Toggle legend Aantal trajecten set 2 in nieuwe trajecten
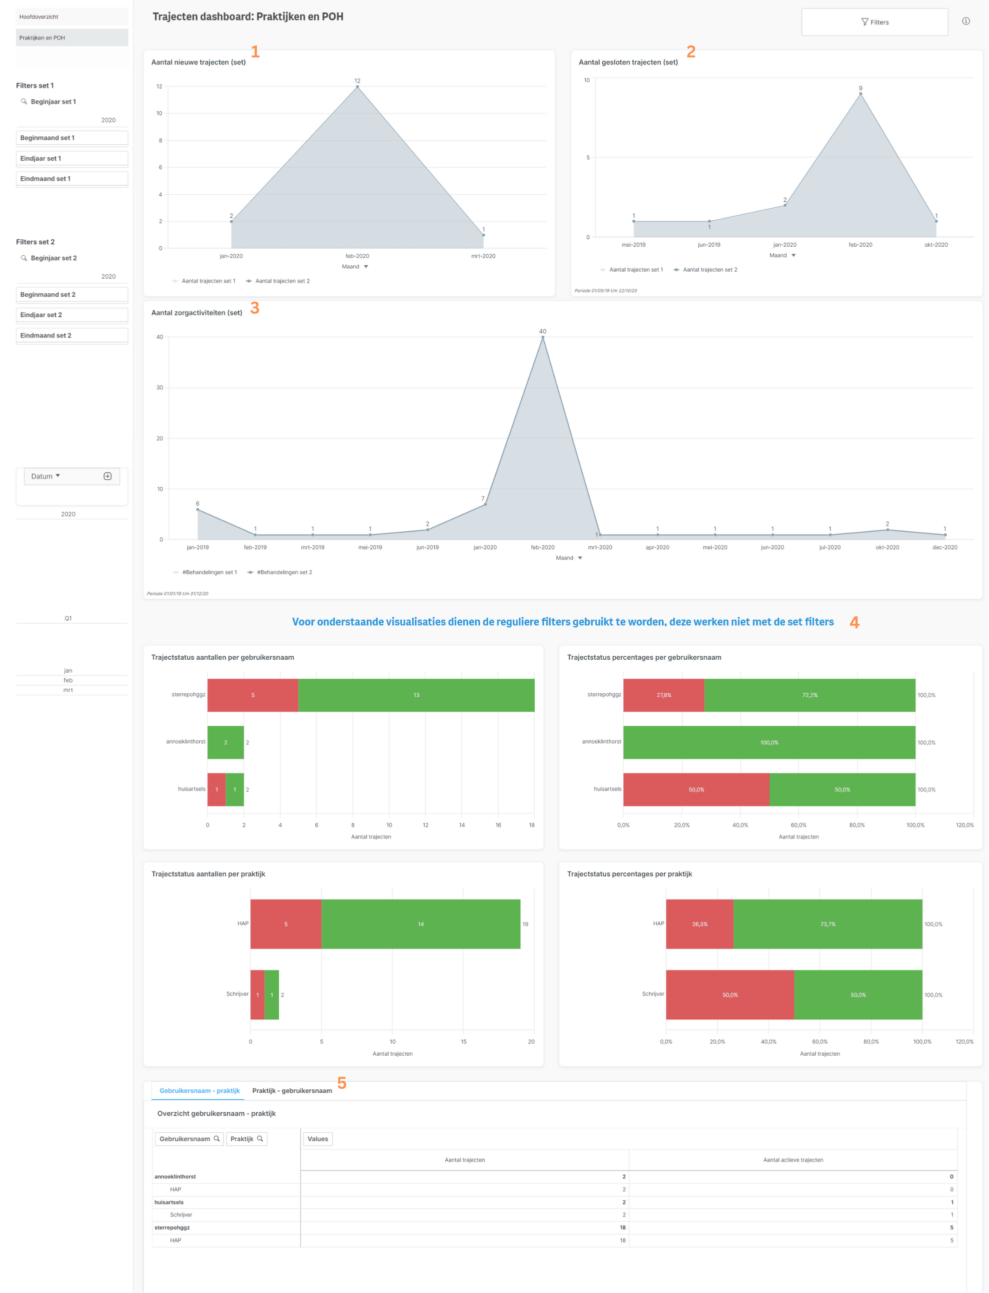 coord(277,281)
